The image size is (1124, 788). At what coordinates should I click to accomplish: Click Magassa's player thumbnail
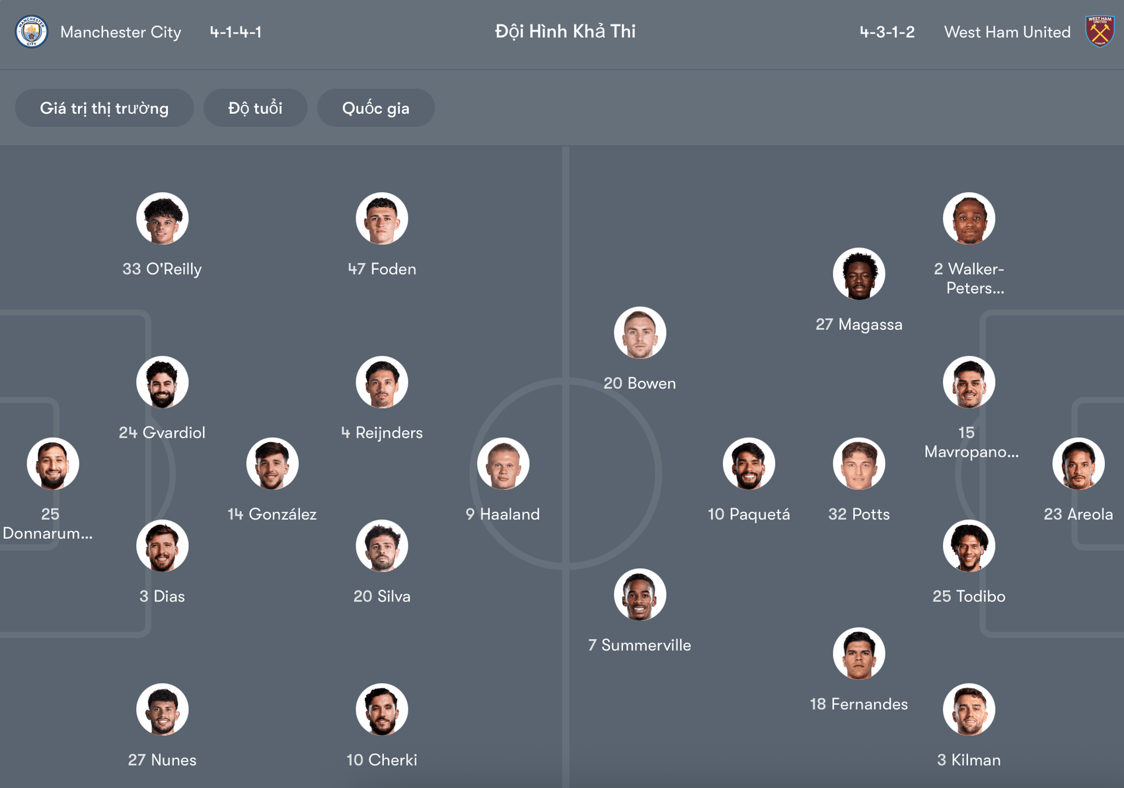pyautogui.click(x=858, y=274)
